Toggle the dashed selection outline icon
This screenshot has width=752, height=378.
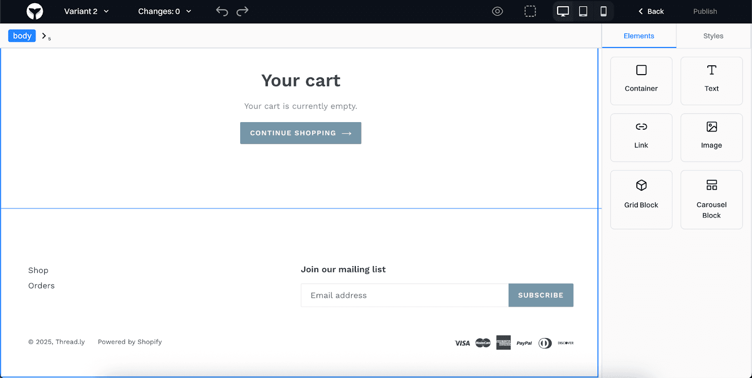pos(530,11)
